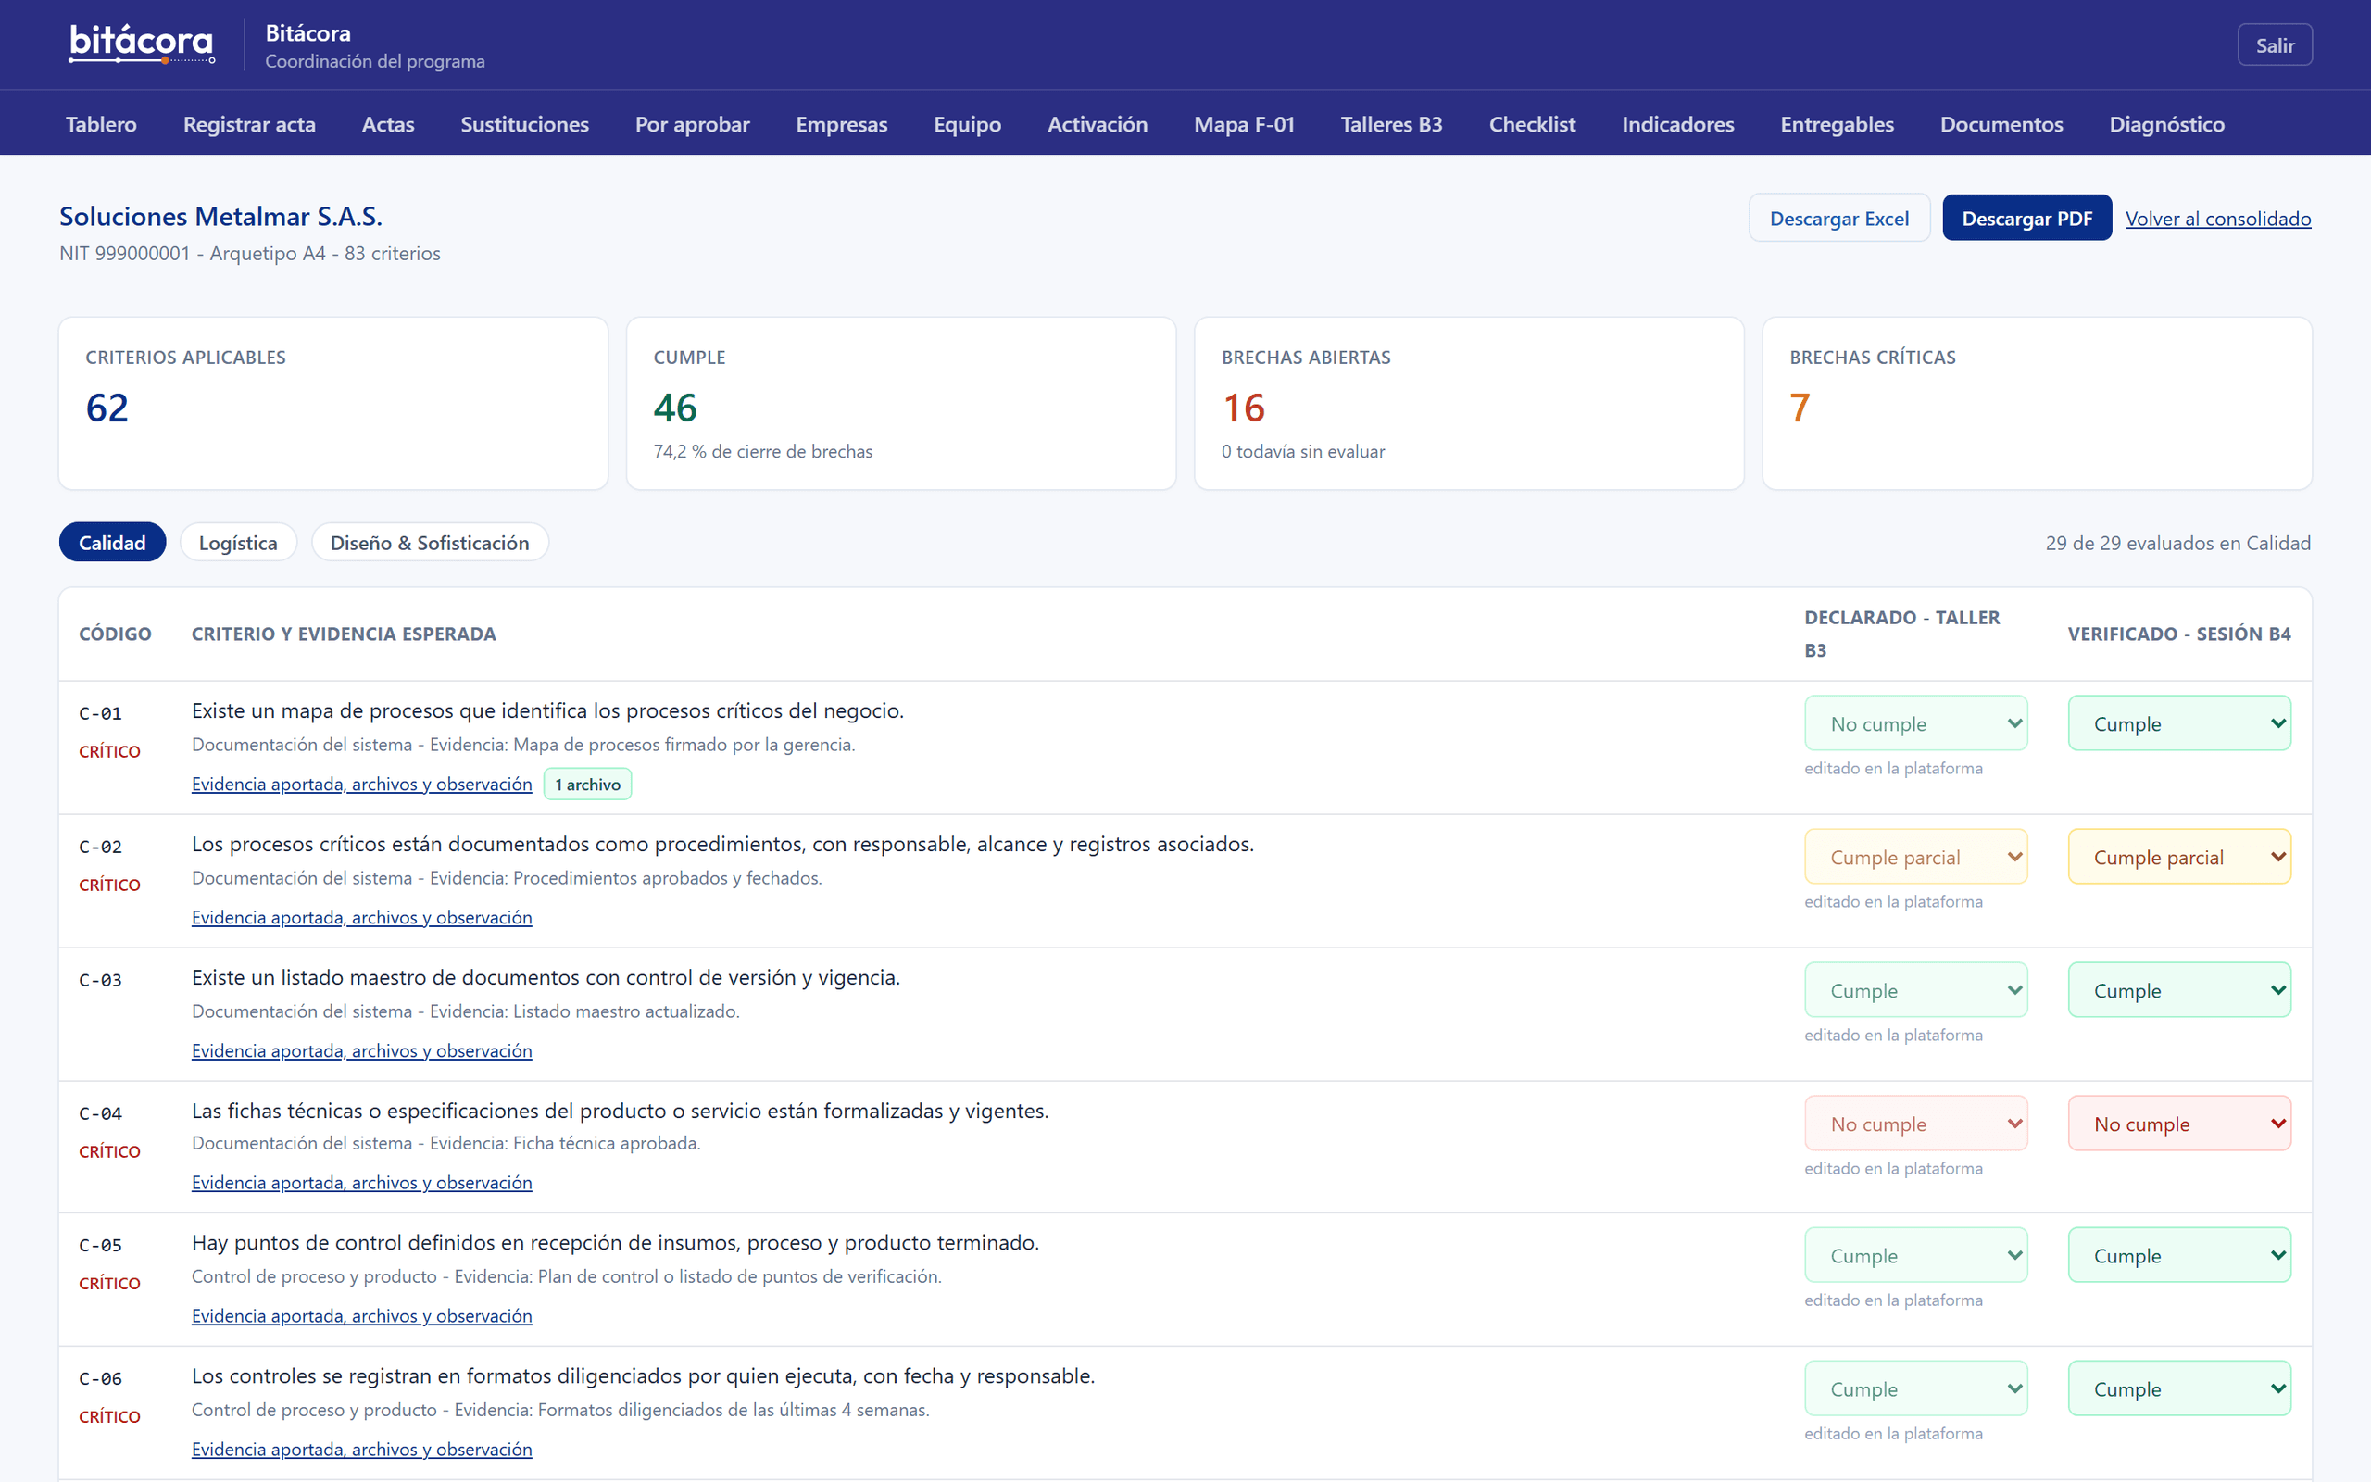
Task: Open C-03 verificado dropdown
Action: (2179, 990)
